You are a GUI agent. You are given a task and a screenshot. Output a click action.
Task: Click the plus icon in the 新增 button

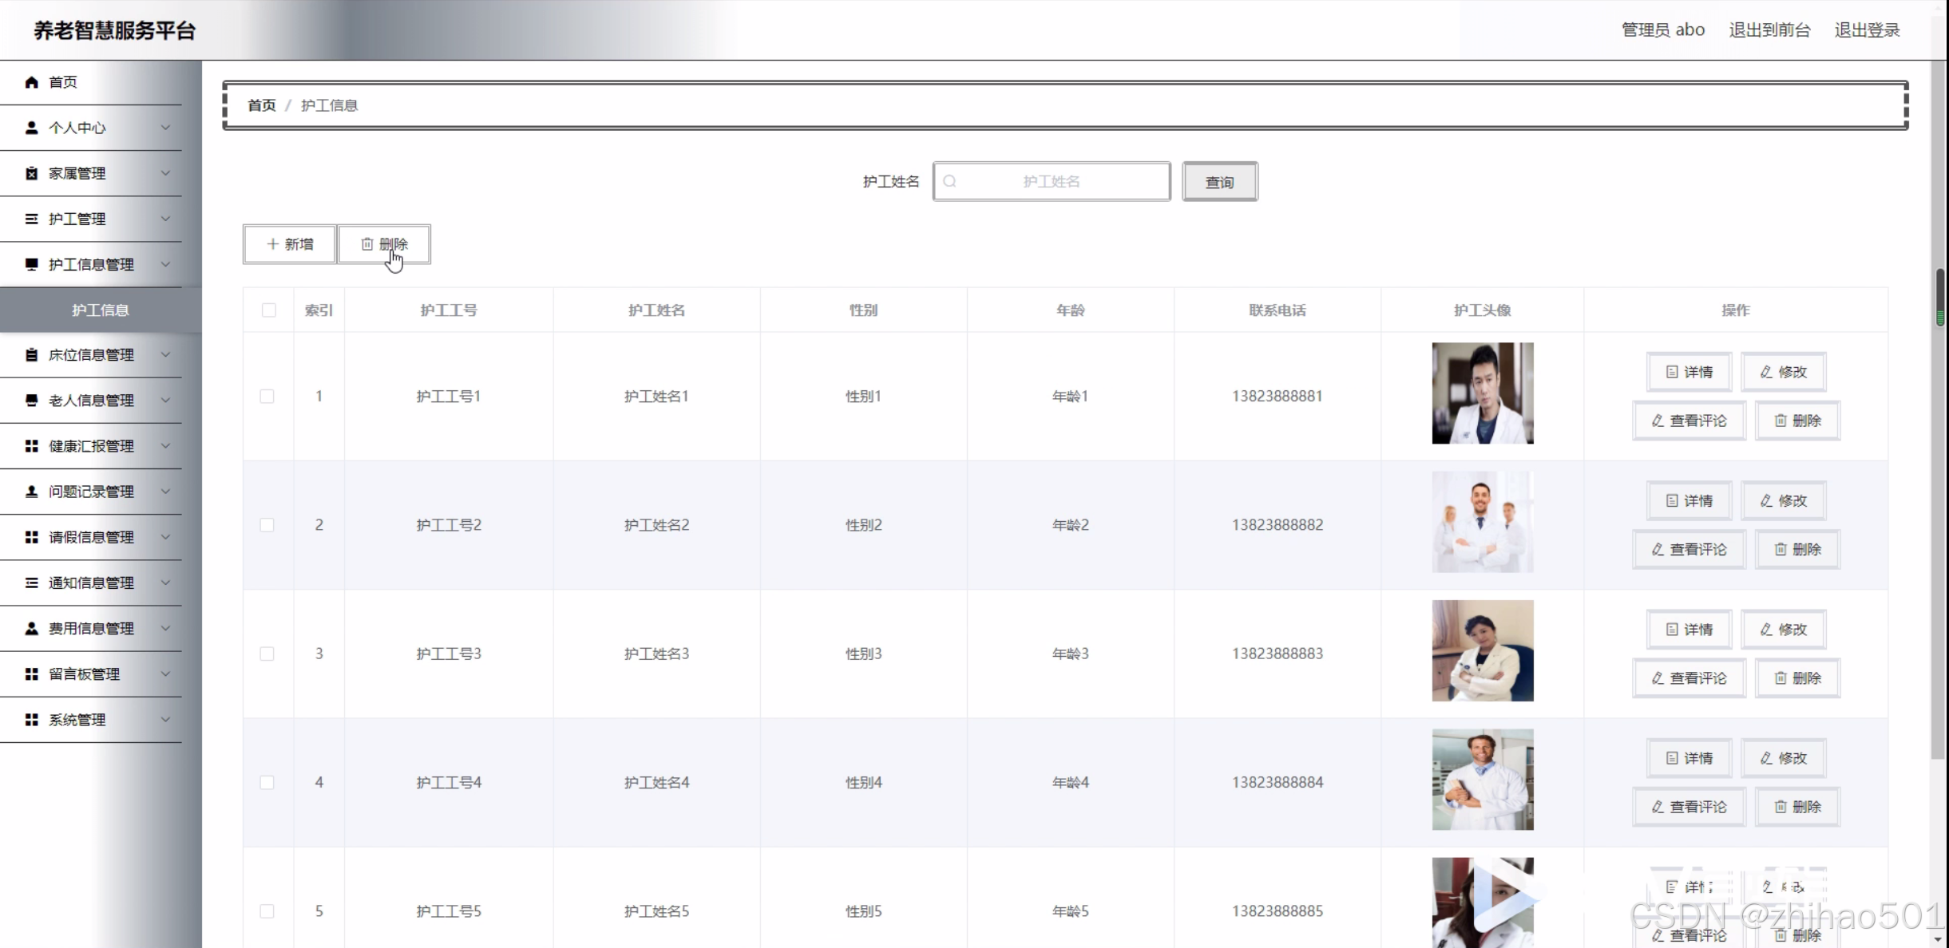click(x=272, y=244)
